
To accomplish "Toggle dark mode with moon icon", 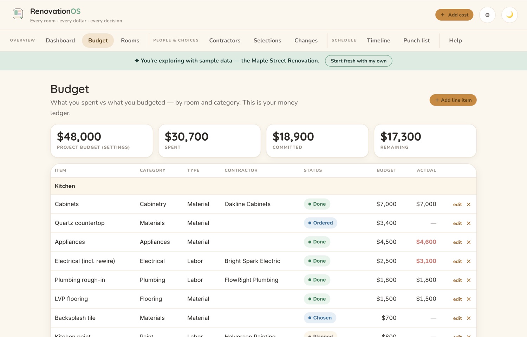I will point(509,15).
